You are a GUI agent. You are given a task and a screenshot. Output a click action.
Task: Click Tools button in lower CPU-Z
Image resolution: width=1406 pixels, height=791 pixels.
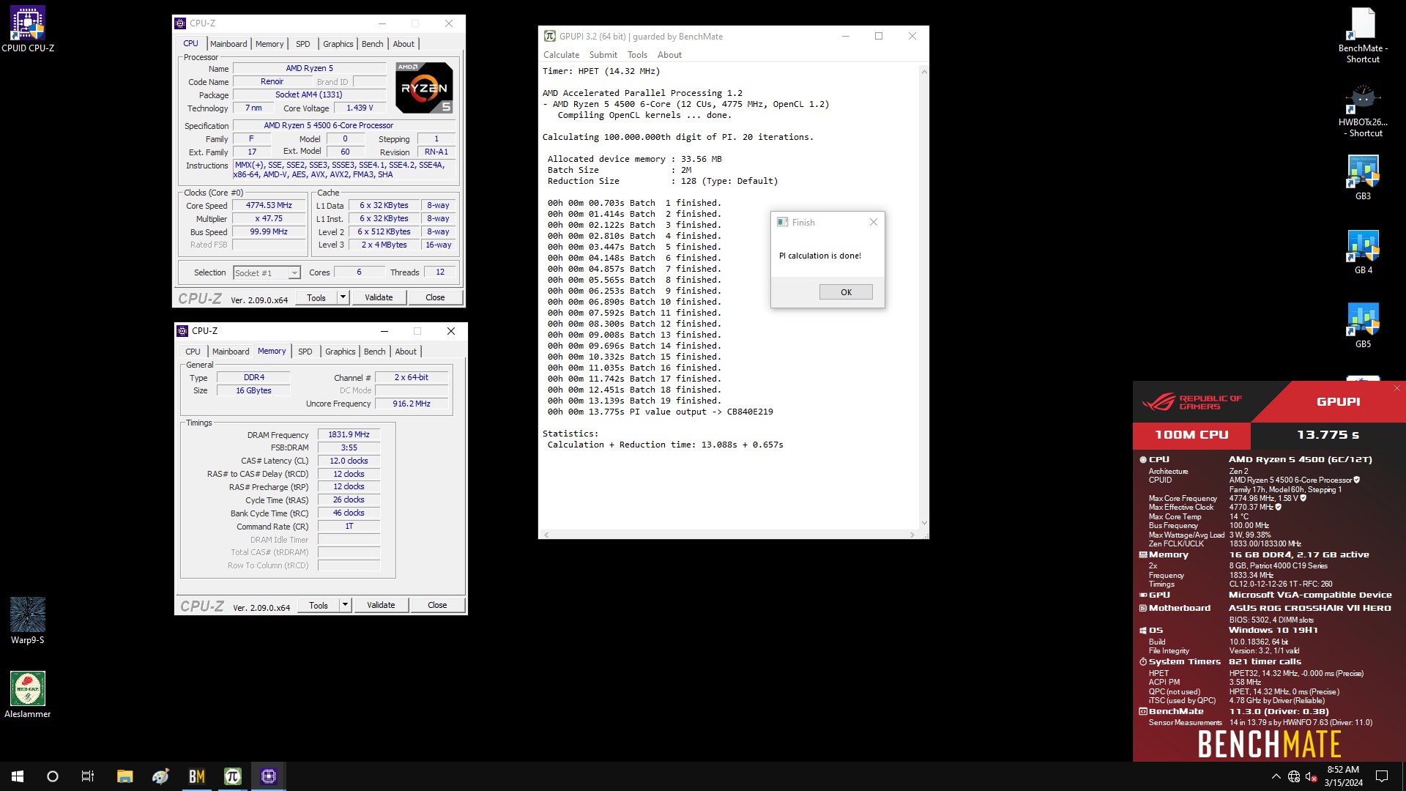point(319,605)
